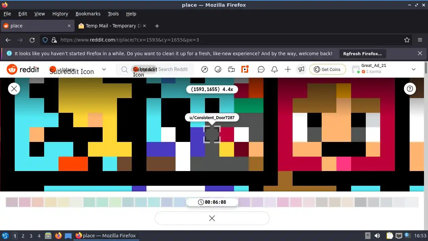
Task: Open the Edit menu
Action: pyautogui.click(x=23, y=14)
